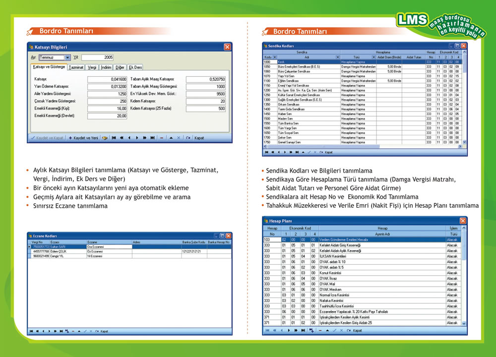
Task: Click Kapat in Katsayı Bilgileri window
Action: coord(199,138)
